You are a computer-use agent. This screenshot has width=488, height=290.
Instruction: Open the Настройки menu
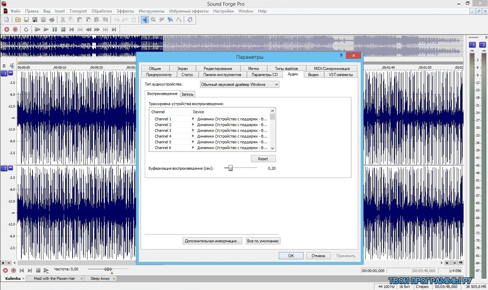tap(223, 11)
